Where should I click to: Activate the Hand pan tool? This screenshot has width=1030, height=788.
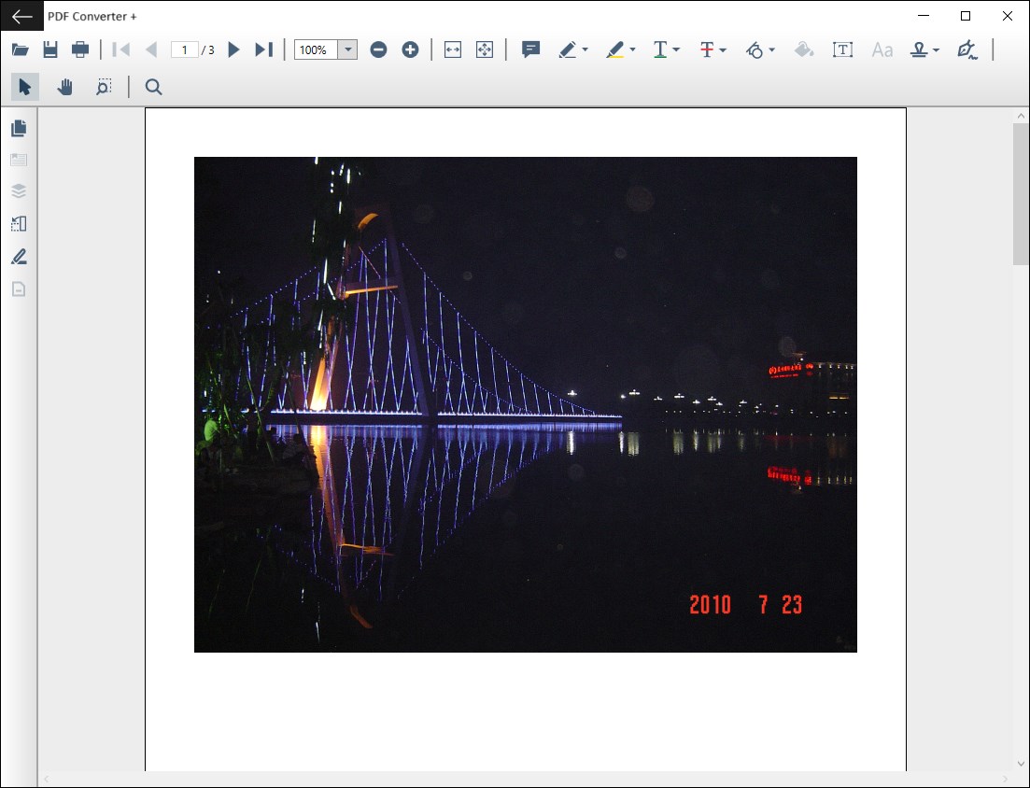[64, 87]
